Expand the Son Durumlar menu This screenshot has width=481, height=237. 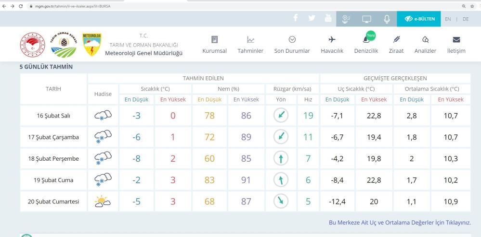(x=292, y=45)
